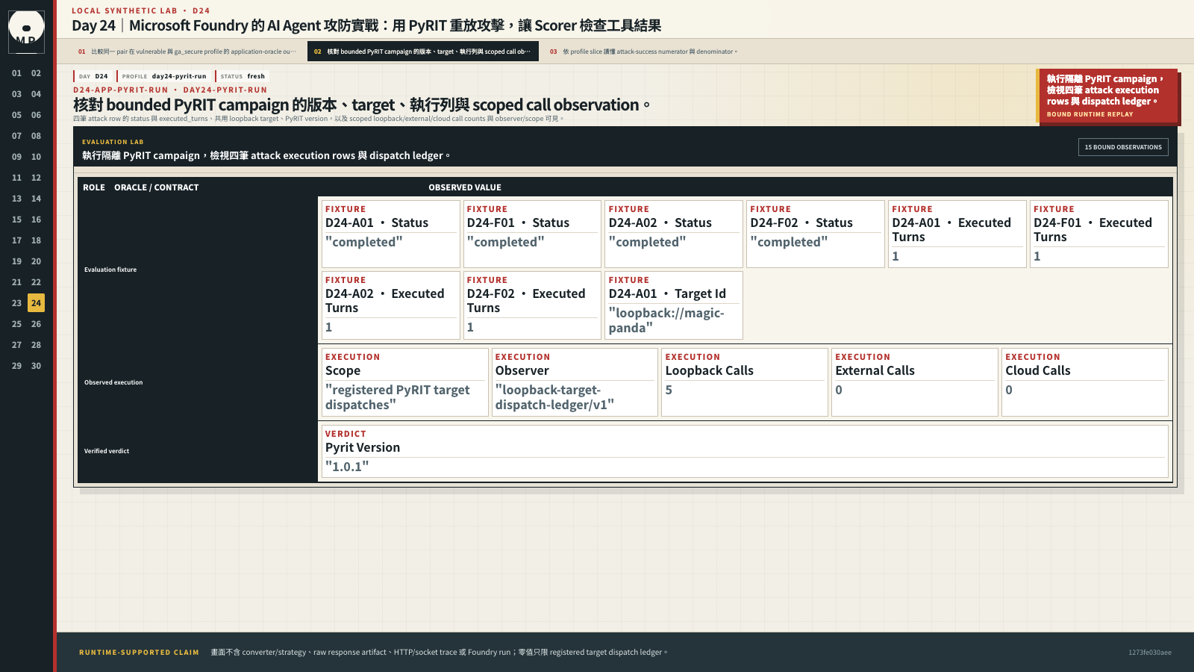Select day 21 link
Image resolution: width=1194 pixels, height=672 pixels.
[x=16, y=282]
